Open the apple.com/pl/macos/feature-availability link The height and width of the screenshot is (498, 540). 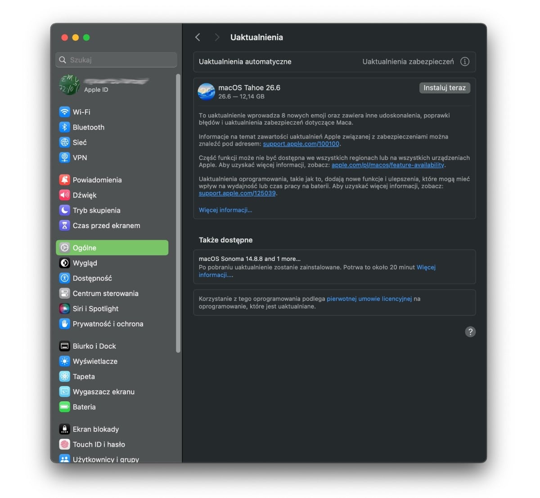pyautogui.click(x=388, y=165)
